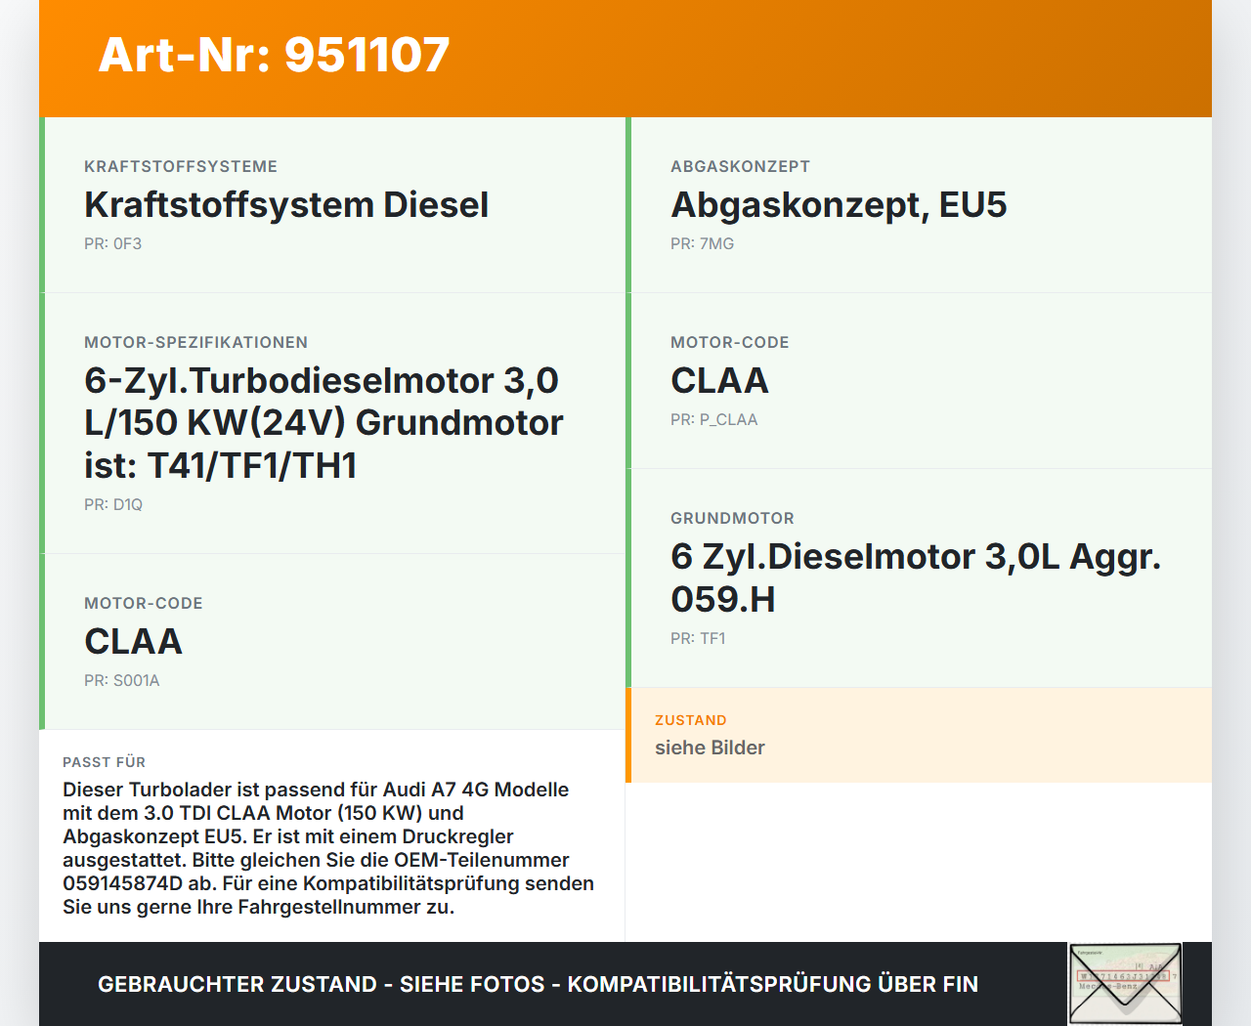Select 6 Zyl.Dieselmotor 3,0L Aggr. 059.H text
Image resolution: width=1251 pixels, height=1026 pixels.
pyautogui.click(x=916, y=577)
